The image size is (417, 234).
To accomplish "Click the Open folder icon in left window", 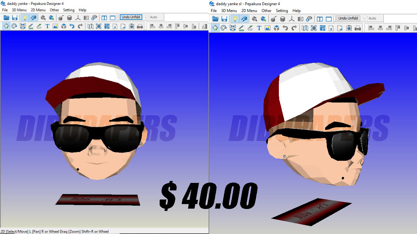I will pos(6,18).
